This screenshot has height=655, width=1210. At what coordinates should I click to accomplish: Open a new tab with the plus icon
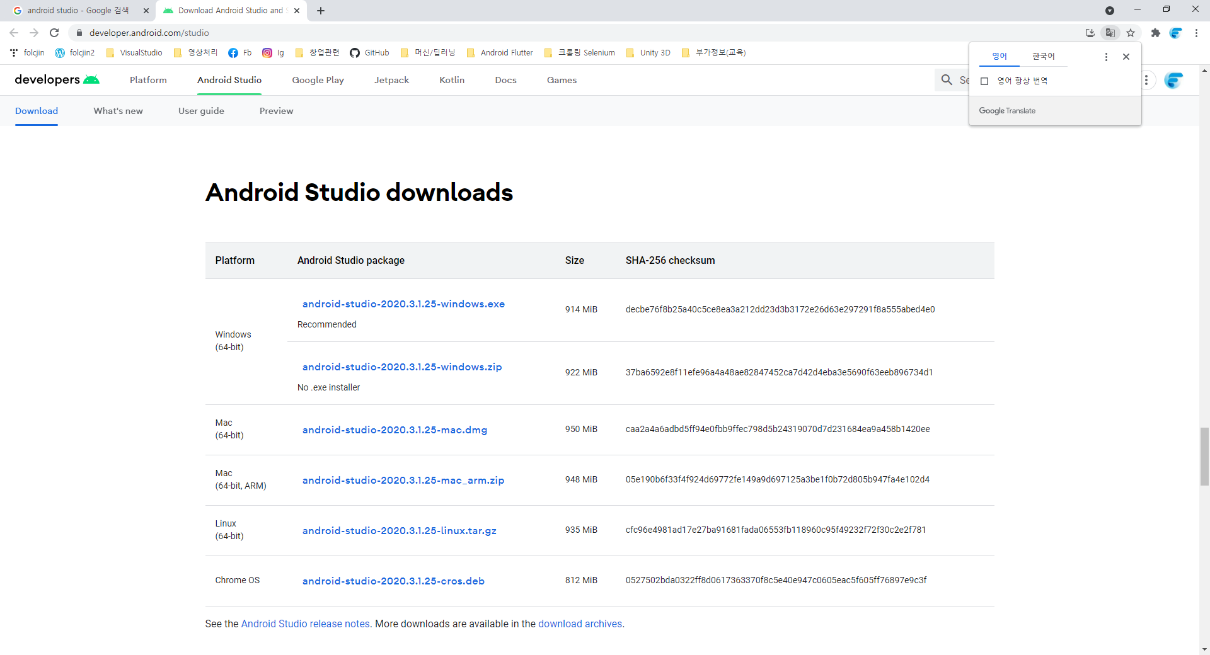(321, 11)
